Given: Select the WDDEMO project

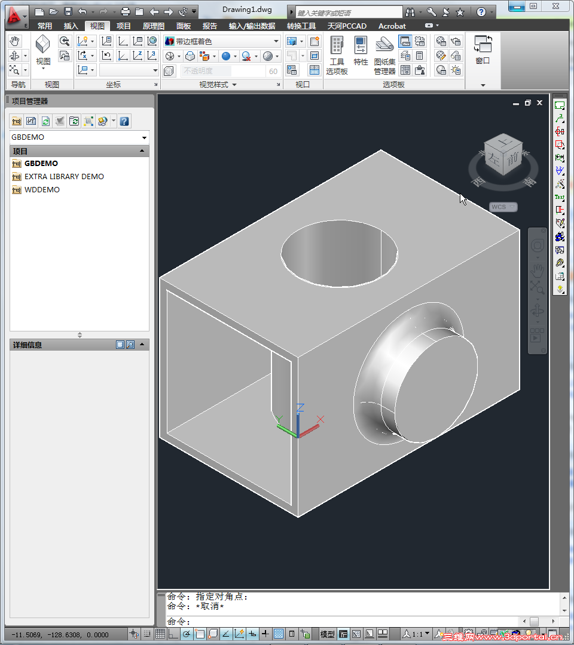Looking at the screenshot, I should click(x=42, y=190).
